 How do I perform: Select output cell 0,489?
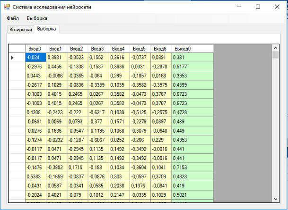pos(192,122)
